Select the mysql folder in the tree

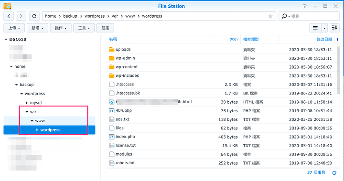[36, 103]
